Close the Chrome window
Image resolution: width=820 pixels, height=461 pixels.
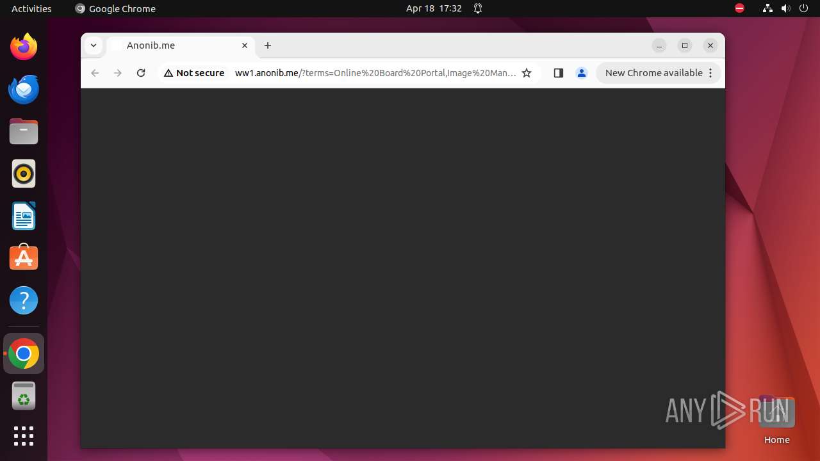(710, 45)
